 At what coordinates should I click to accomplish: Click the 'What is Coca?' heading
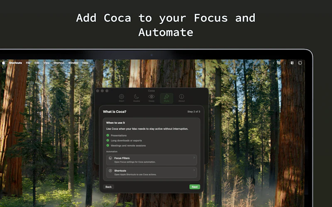point(115,112)
